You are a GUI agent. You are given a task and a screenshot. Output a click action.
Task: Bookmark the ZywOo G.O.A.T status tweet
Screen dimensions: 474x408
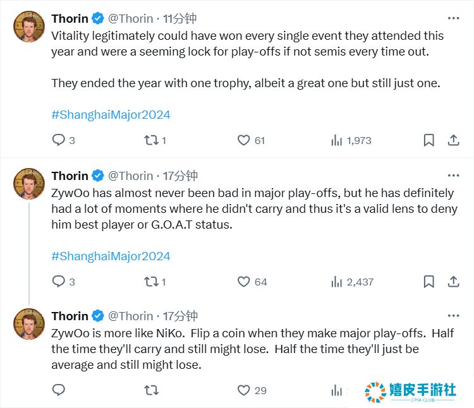tap(428, 282)
